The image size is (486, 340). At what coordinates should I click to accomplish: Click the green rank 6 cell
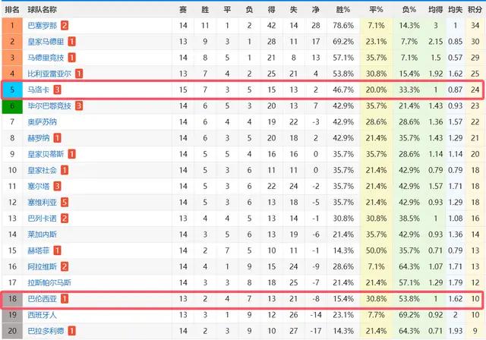pos(12,106)
